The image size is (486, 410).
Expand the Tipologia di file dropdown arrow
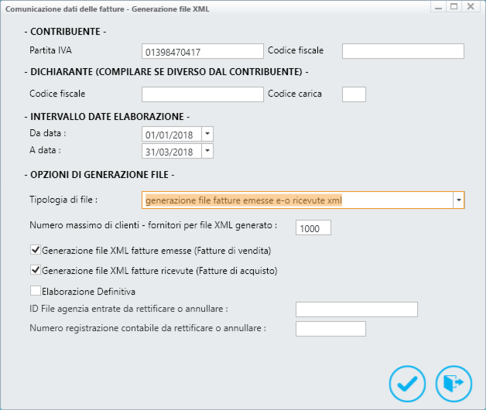[x=458, y=200]
